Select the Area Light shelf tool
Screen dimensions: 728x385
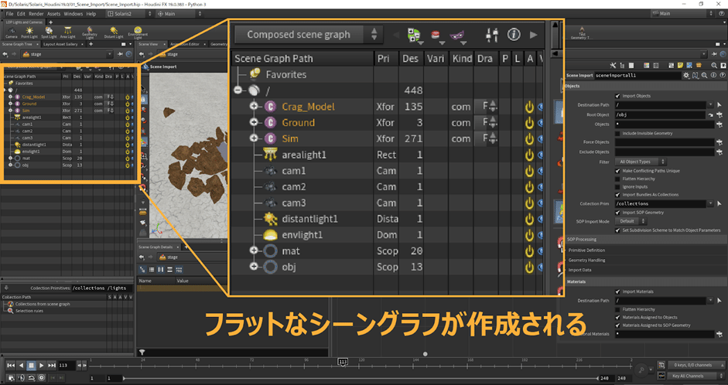(x=67, y=32)
